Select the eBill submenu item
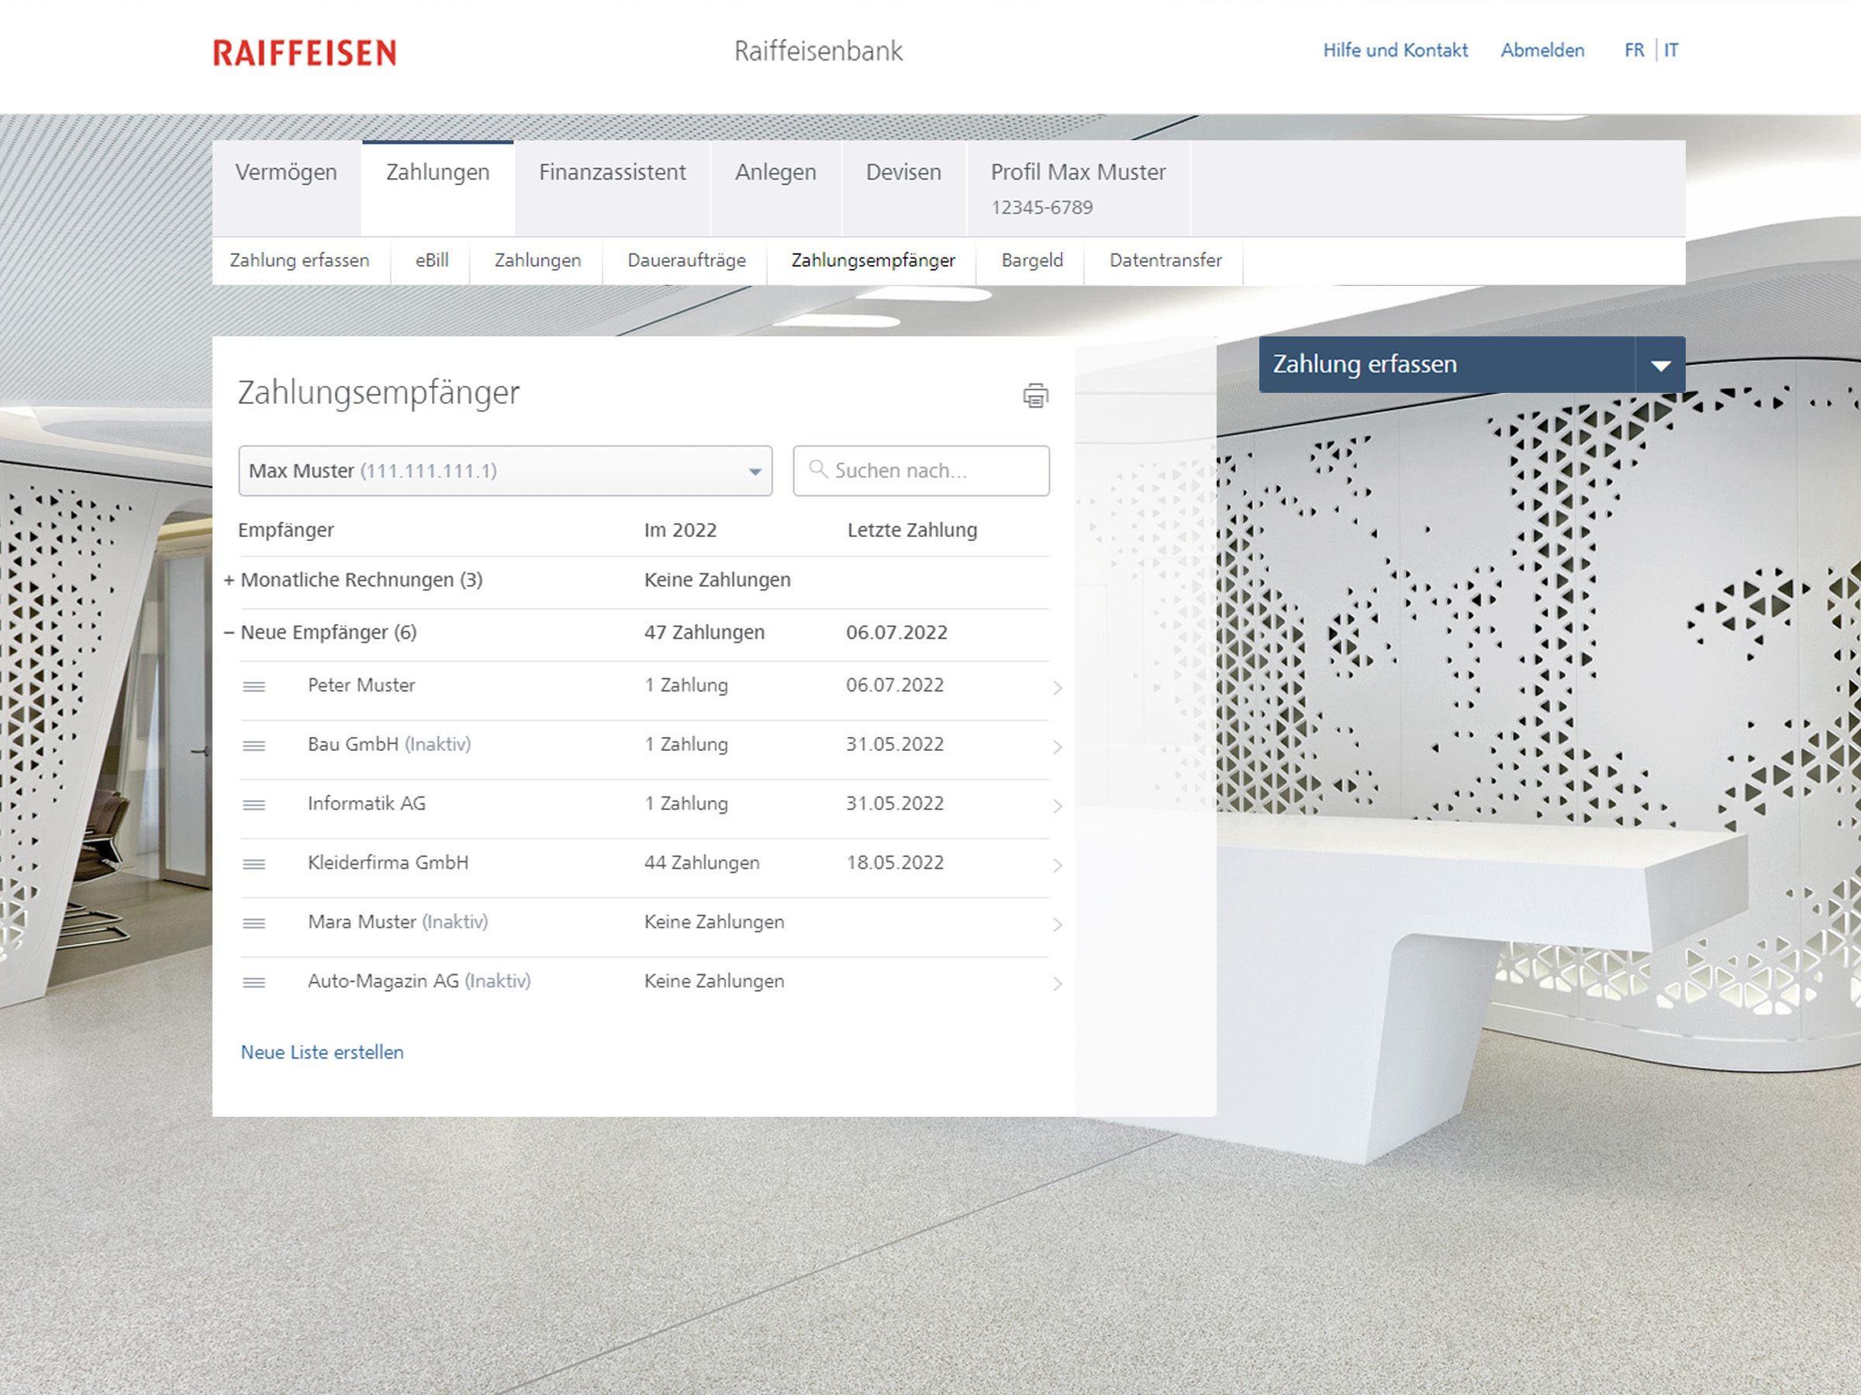The width and height of the screenshot is (1861, 1395). [x=431, y=260]
